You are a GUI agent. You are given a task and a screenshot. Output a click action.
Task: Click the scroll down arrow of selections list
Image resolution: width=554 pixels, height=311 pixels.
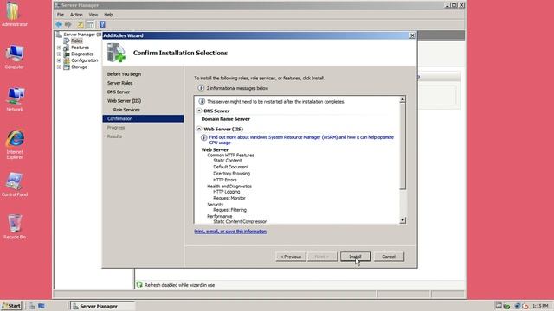[x=403, y=220]
